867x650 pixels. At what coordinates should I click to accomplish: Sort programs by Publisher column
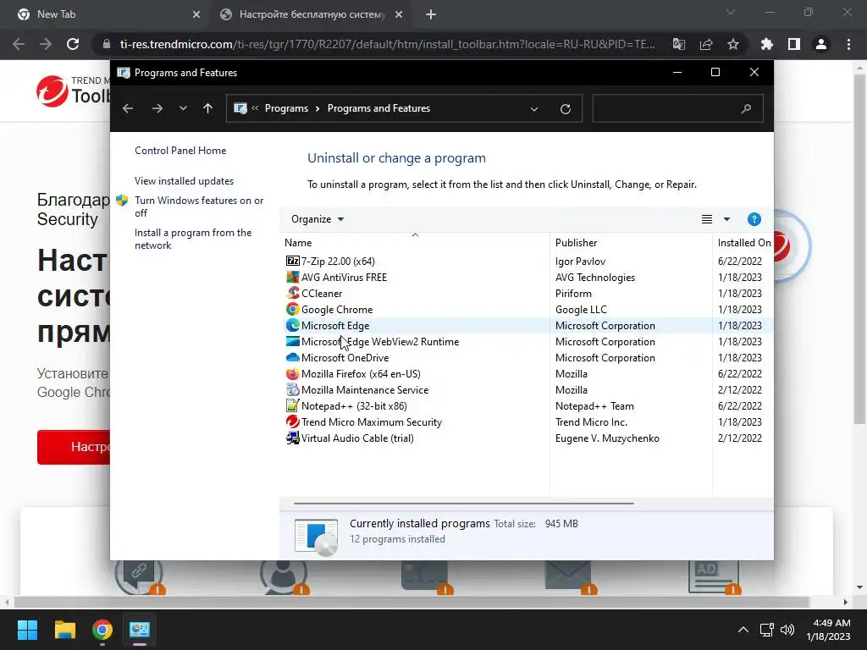coord(631,243)
